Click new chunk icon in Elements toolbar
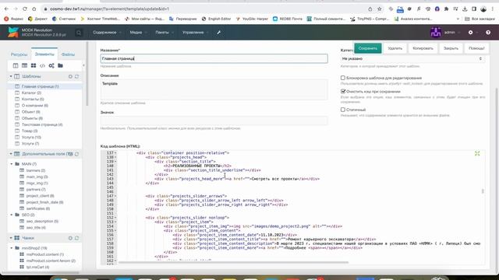Screen dimensions: 499x280 pos(34,65)
